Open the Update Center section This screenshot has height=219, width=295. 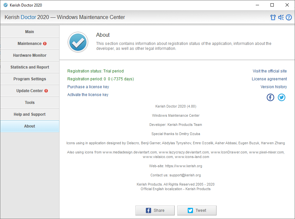30,91
